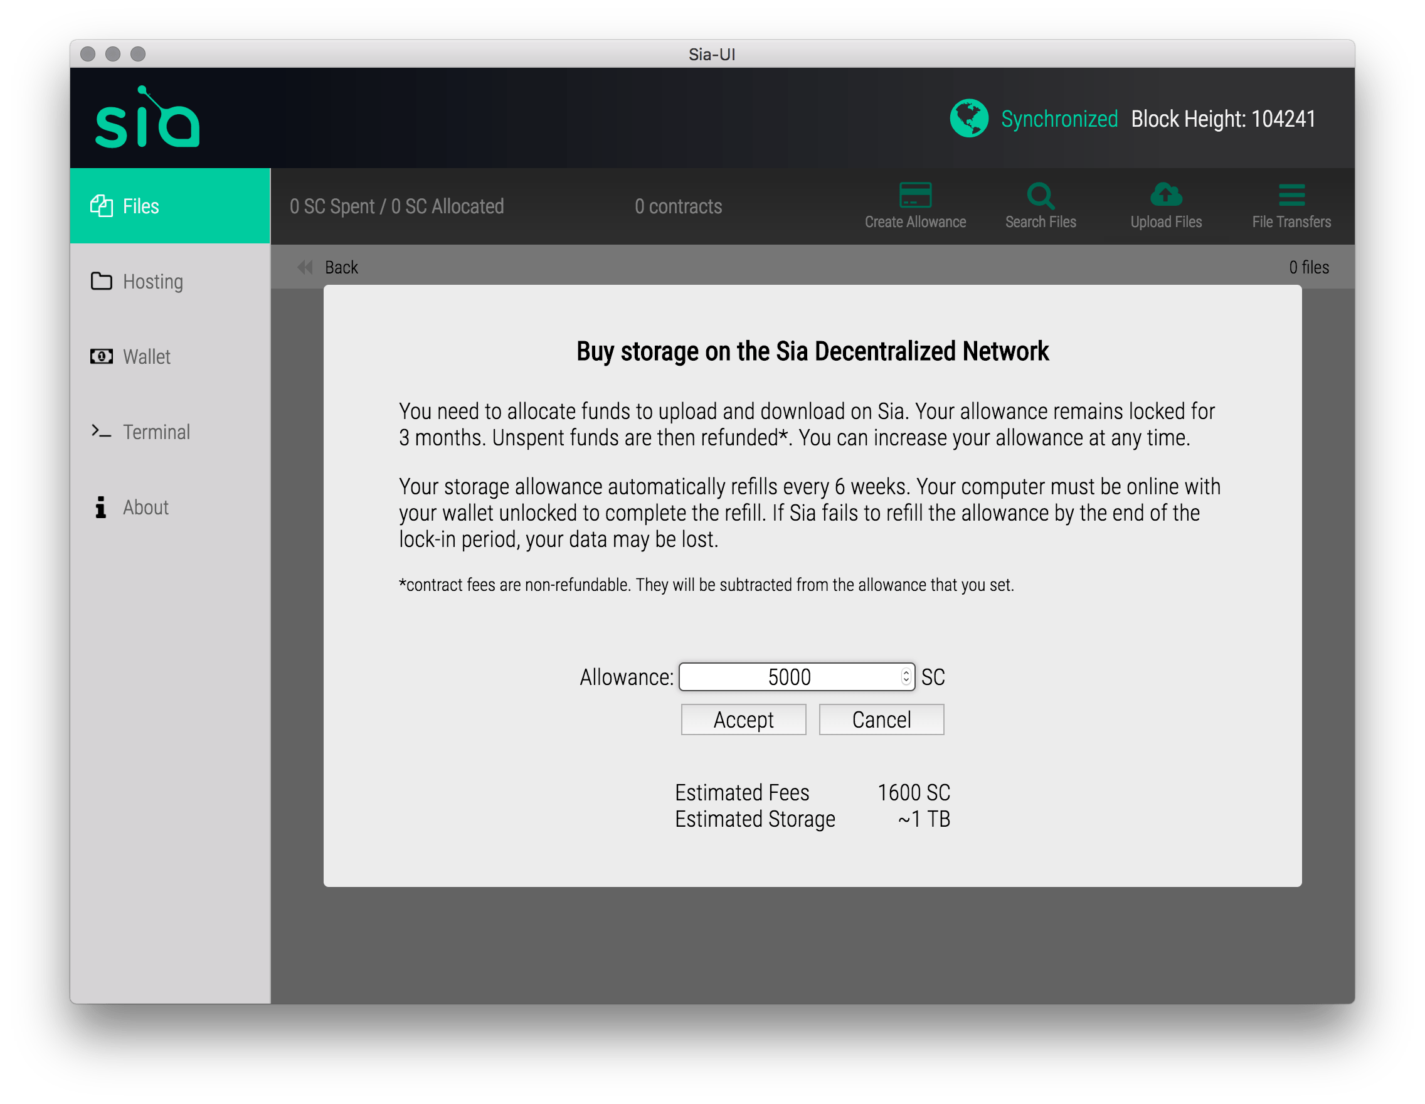
Task: Click the Sia-UI window title
Action: pos(712,54)
